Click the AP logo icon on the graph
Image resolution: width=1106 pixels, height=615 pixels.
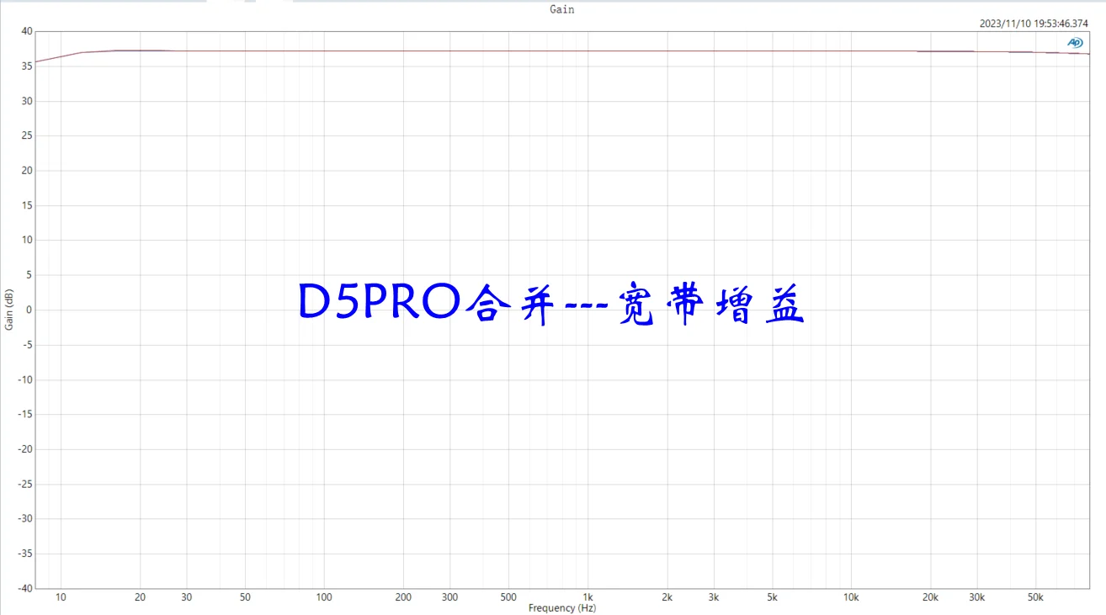pyautogui.click(x=1075, y=42)
